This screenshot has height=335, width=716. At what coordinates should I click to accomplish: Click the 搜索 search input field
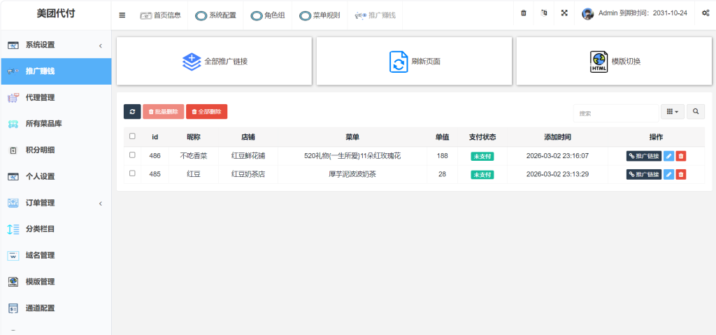(616, 113)
